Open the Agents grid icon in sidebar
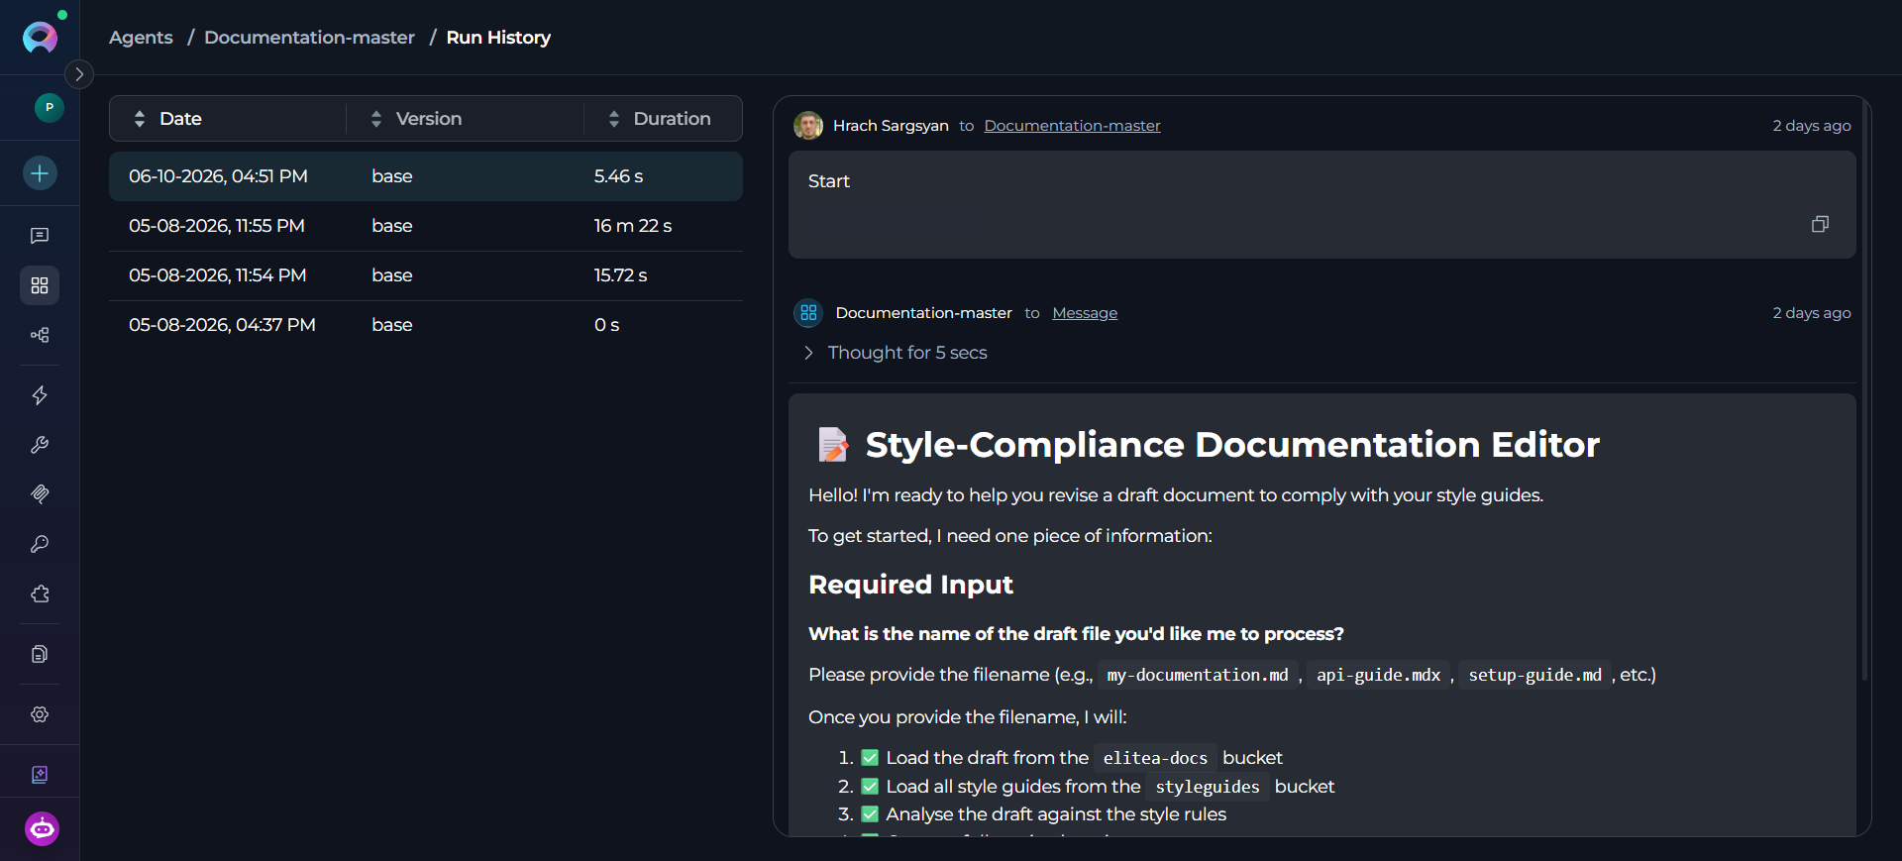The width and height of the screenshot is (1902, 861). pos(40,285)
